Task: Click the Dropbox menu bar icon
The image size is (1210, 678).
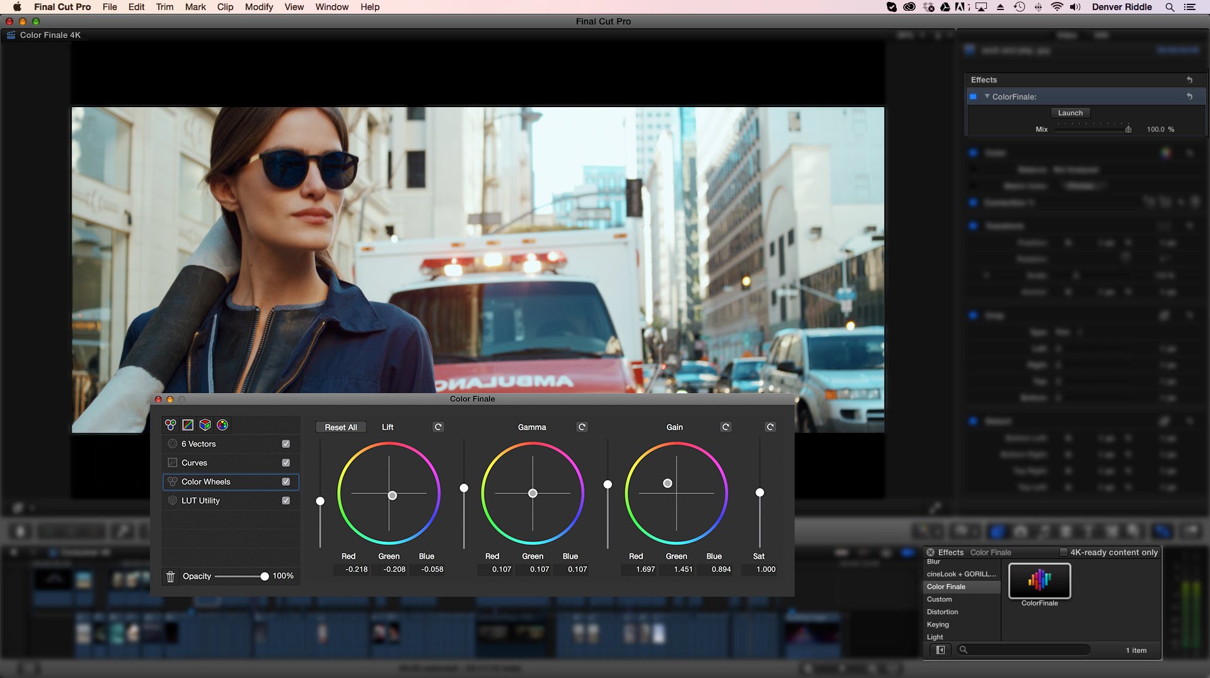Action: click(x=928, y=7)
